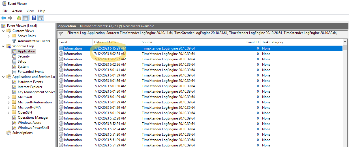Open the Help toolbar icon
The width and height of the screenshot is (349, 147).
tap(34, 18)
